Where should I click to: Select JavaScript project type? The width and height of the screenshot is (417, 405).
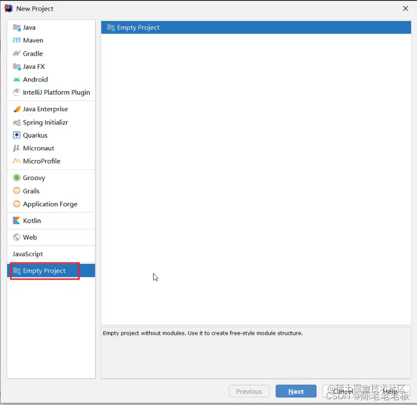(28, 254)
